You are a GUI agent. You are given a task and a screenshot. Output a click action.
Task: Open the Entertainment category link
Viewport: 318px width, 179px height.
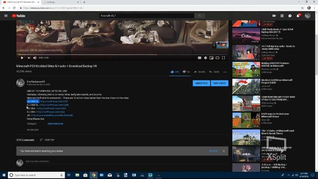point(55,124)
